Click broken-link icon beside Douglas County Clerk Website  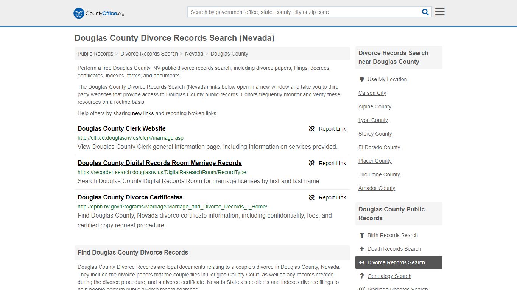[312, 129]
